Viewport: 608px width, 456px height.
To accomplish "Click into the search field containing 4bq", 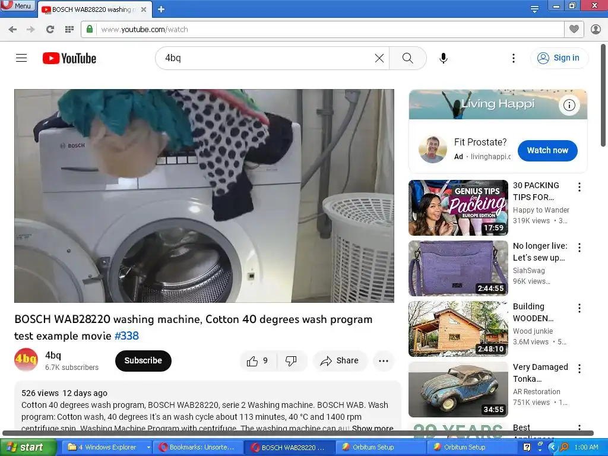I will pos(268,58).
